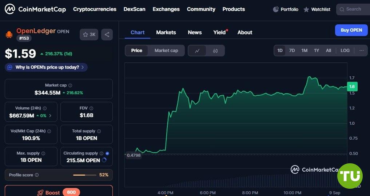The width and height of the screenshot is (370, 196).
Task: Toggle the Price chart mode
Action: tap(137, 51)
